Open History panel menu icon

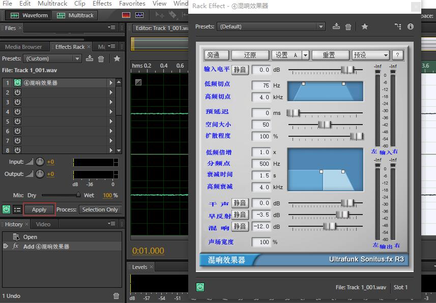pyautogui.click(x=111, y=224)
